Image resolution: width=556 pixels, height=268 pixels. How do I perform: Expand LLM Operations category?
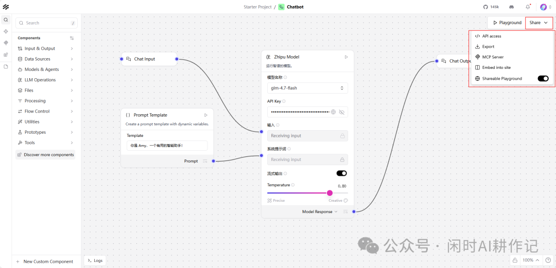coord(46,80)
